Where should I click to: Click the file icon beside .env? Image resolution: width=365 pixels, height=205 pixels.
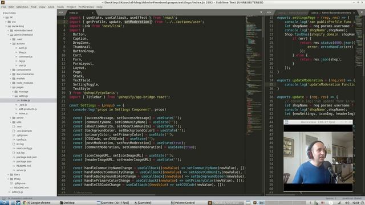pos(14,126)
